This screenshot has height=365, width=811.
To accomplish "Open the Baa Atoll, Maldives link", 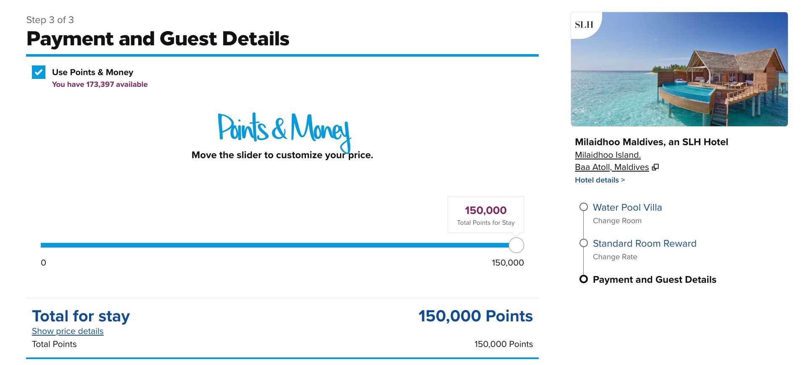I will coord(611,167).
